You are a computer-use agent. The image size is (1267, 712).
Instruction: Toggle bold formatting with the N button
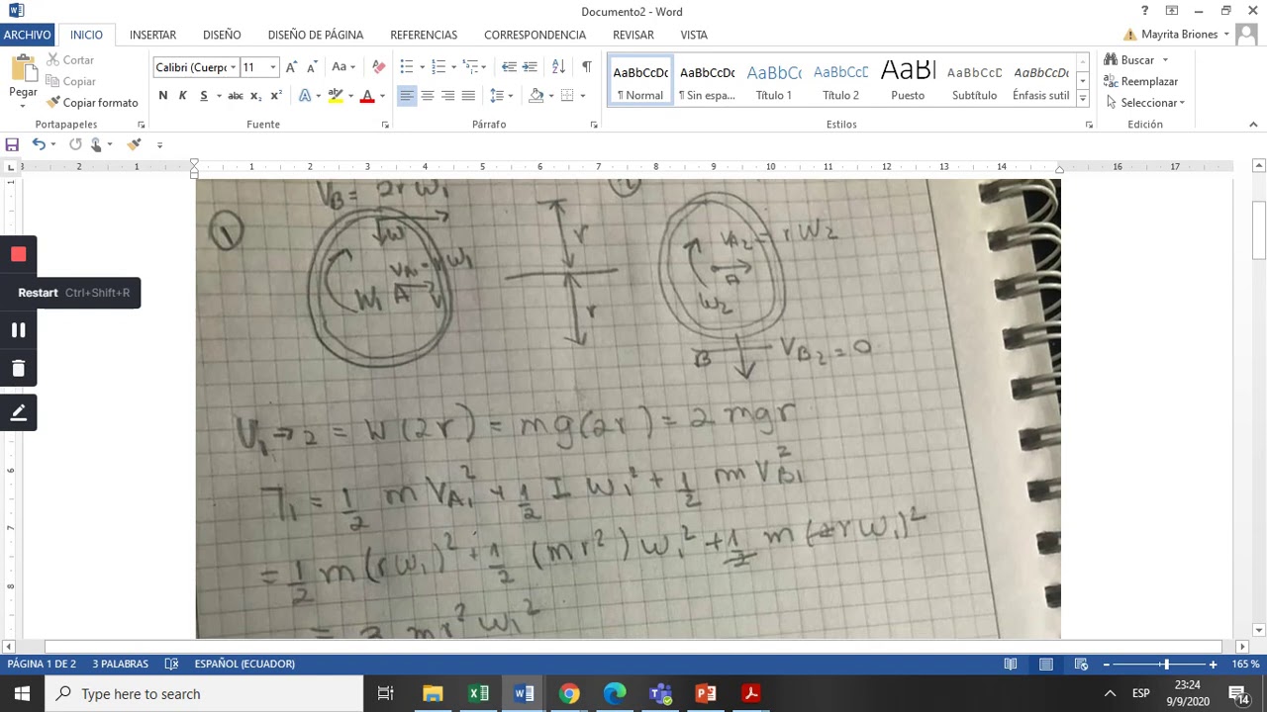(163, 96)
